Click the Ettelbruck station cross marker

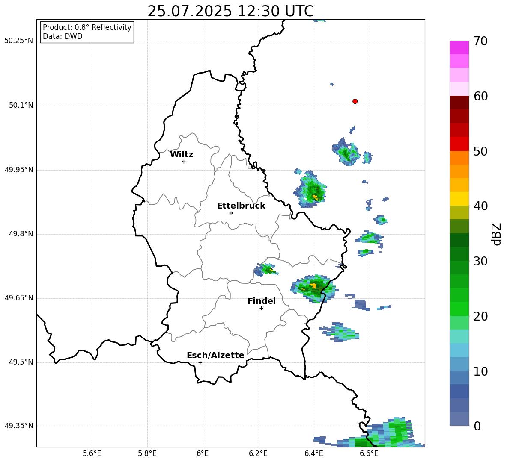[x=231, y=213]
